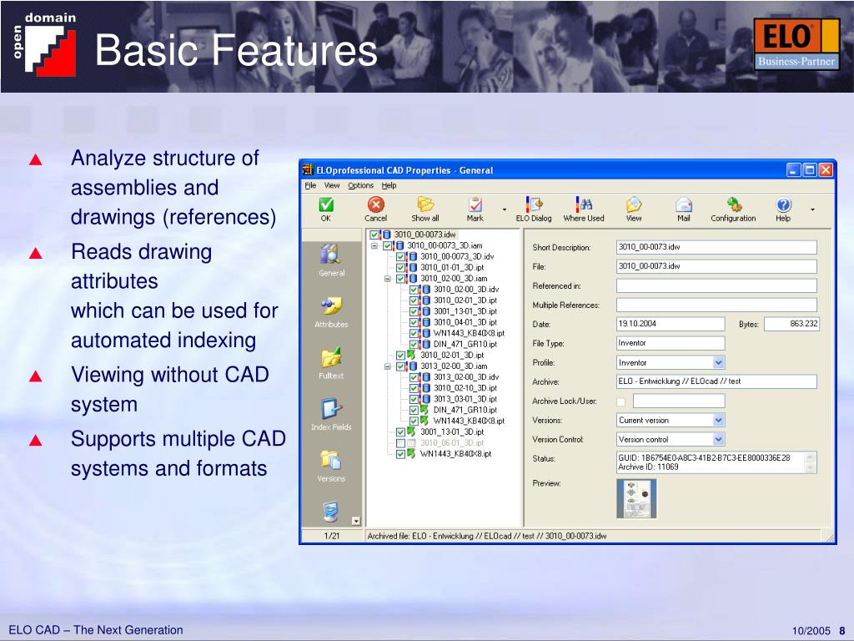
Task: Click the View toolbar icon
Action: tap(634, 204)
